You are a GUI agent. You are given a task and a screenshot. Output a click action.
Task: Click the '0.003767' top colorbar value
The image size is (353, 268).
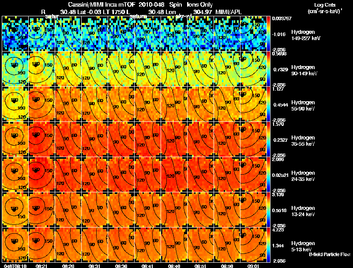282,18
